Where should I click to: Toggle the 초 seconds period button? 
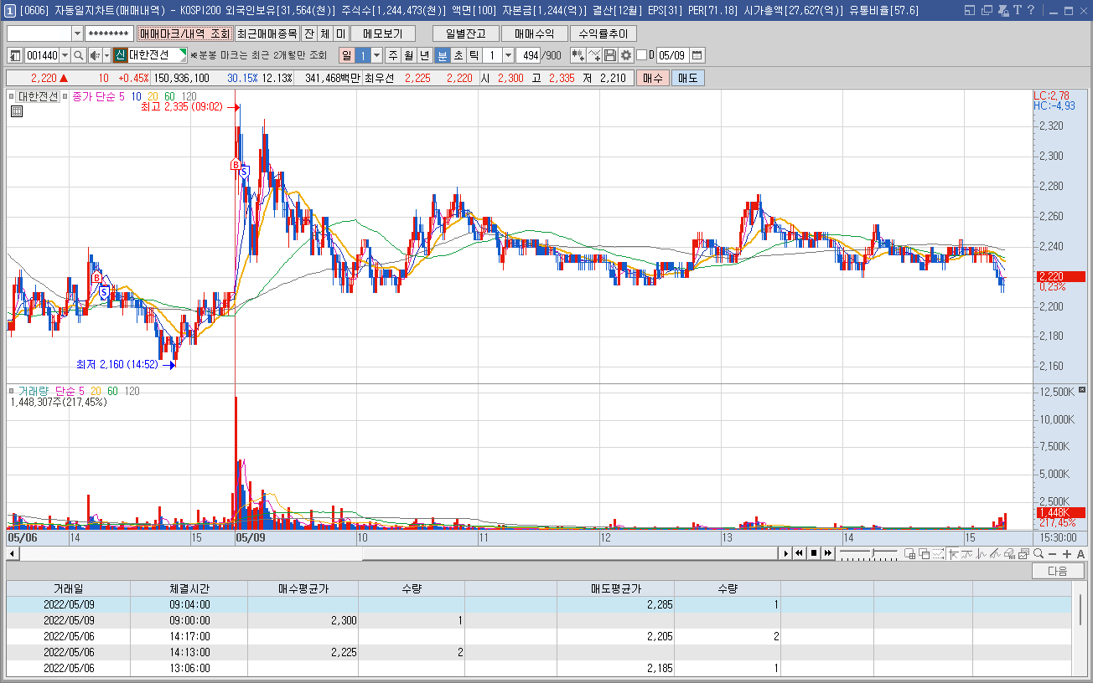[x=458, y=55]
